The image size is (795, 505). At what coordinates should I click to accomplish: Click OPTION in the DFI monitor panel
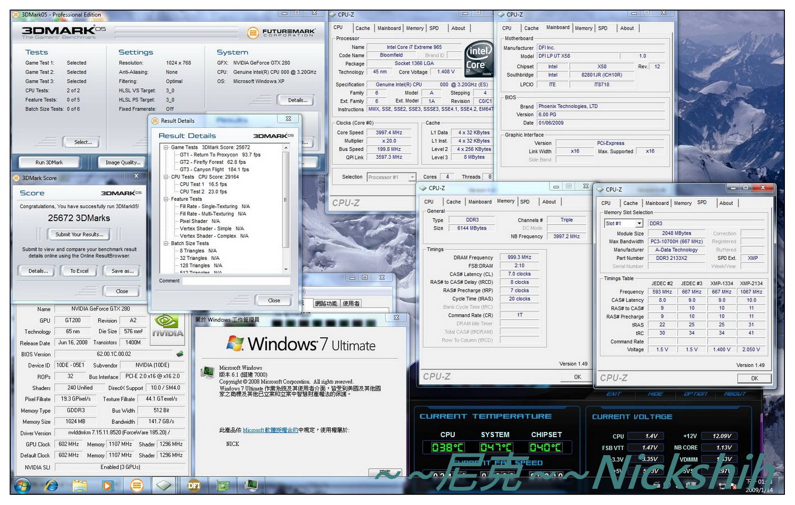[695, 394]
